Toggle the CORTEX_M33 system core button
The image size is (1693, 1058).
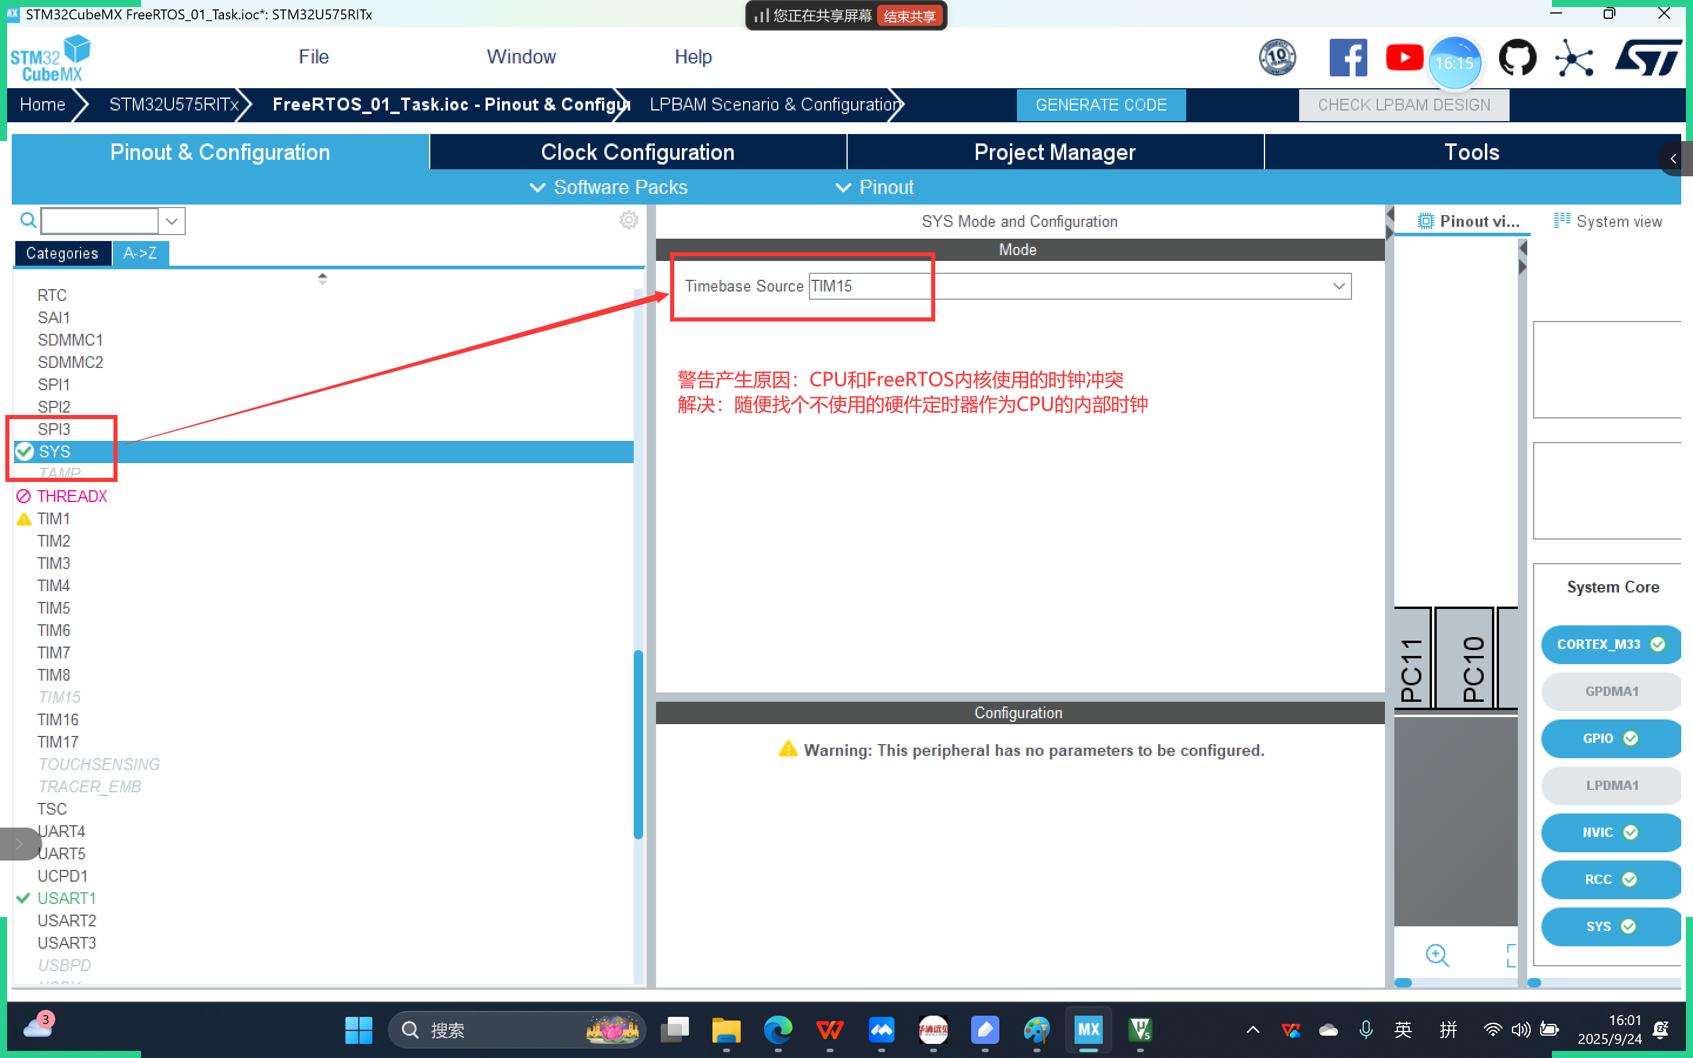click(1611, 644)
